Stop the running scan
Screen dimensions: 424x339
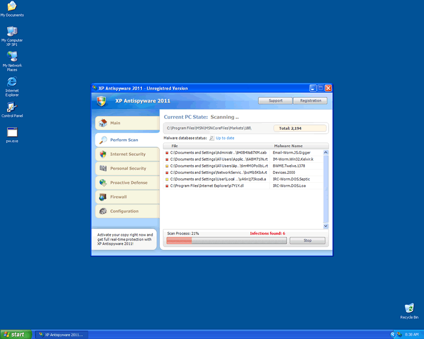(x=308, y=240)
